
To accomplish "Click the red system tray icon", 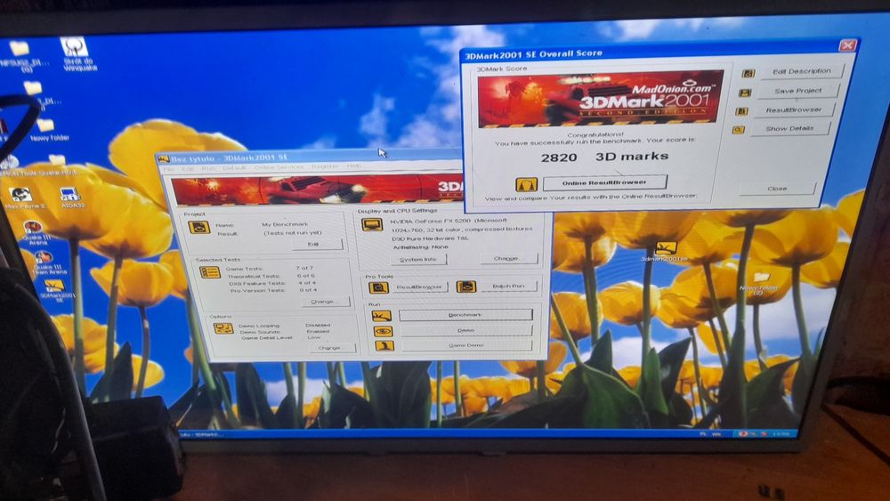I will click(743, 434).
